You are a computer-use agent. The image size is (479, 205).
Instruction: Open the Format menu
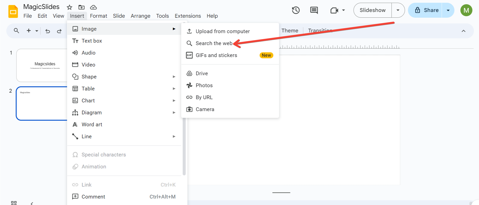tap(98, 16)
